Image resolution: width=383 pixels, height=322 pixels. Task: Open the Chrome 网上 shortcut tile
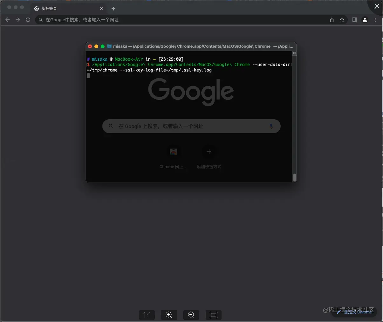(x=173, y=157)
